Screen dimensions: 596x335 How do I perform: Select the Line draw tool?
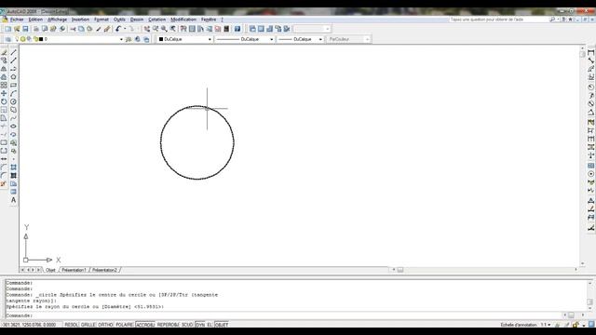pyautogui.click(x=14, y=52)
